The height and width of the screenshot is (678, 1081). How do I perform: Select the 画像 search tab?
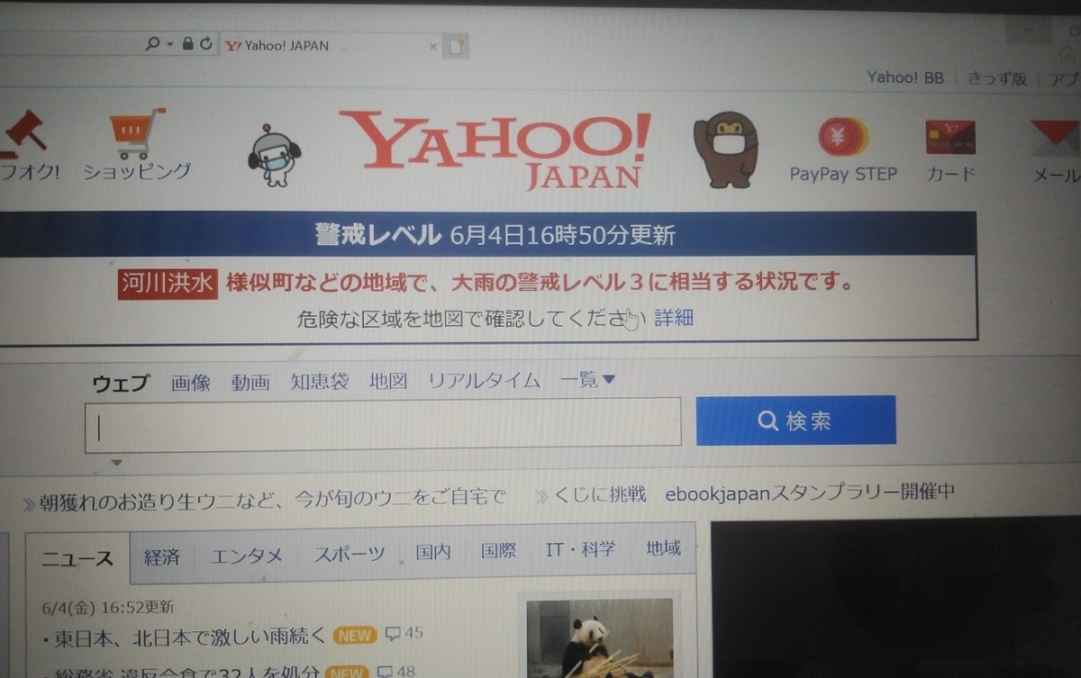191,383
